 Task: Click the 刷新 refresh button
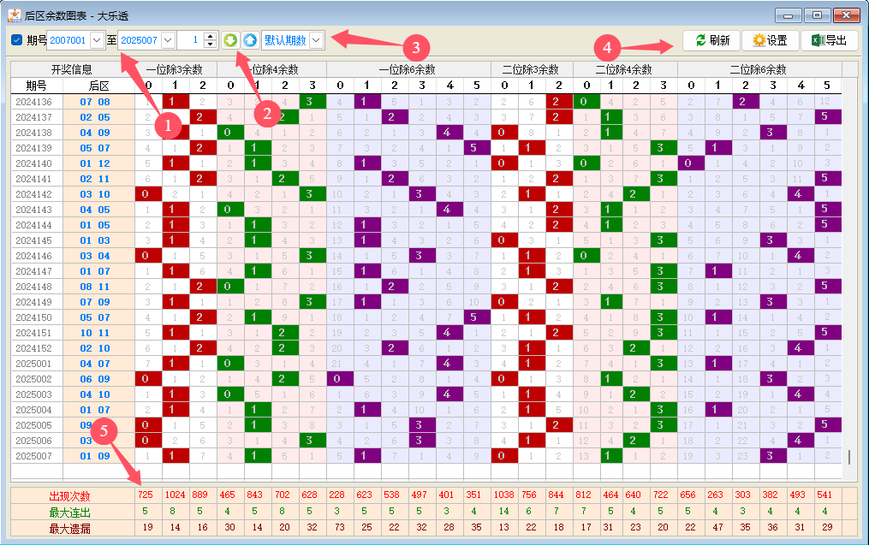pyautogui.click(x=711, y=40)
